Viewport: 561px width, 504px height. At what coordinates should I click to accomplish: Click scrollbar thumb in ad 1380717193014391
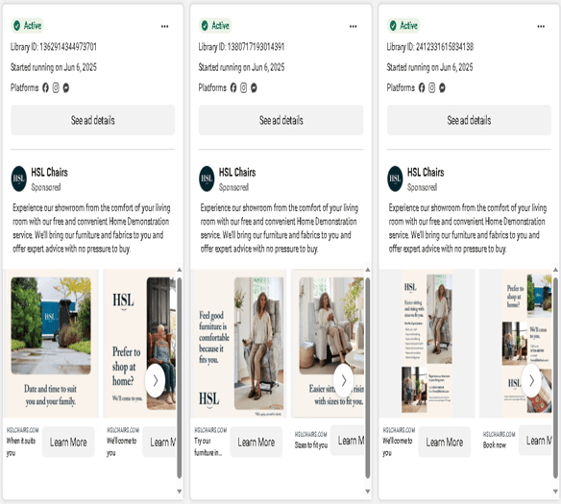tap(368, 378)
